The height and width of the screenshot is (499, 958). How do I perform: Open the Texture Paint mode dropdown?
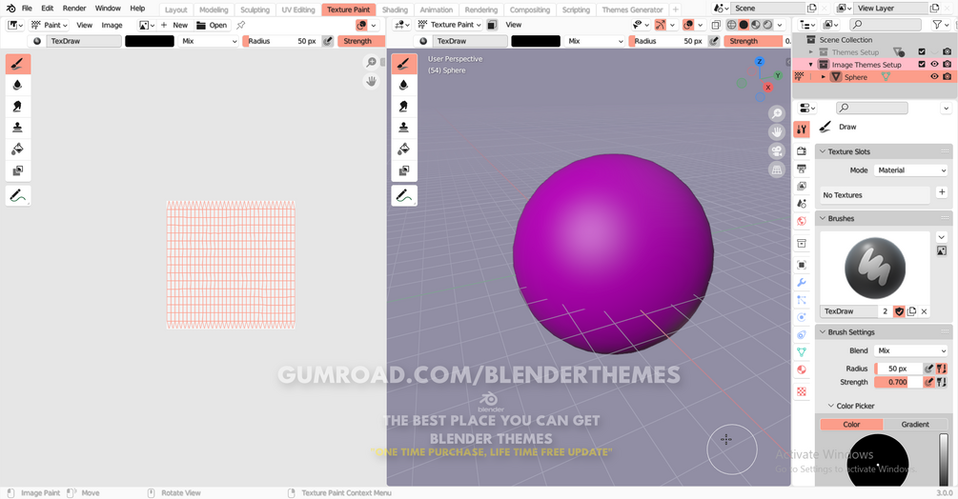point(449,25)
